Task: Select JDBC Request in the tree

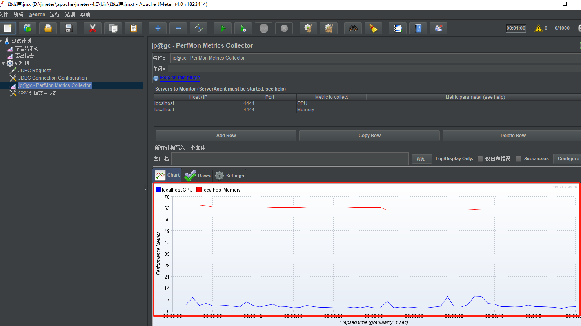Action: (x=34, y=71)
